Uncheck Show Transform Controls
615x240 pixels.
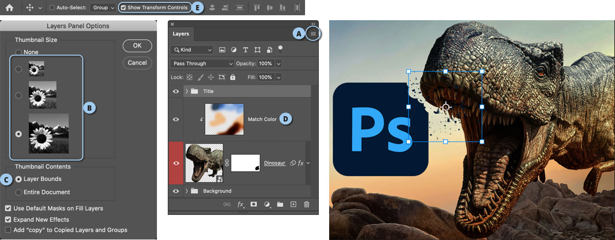pyautogui.click(x=123, y=8)
